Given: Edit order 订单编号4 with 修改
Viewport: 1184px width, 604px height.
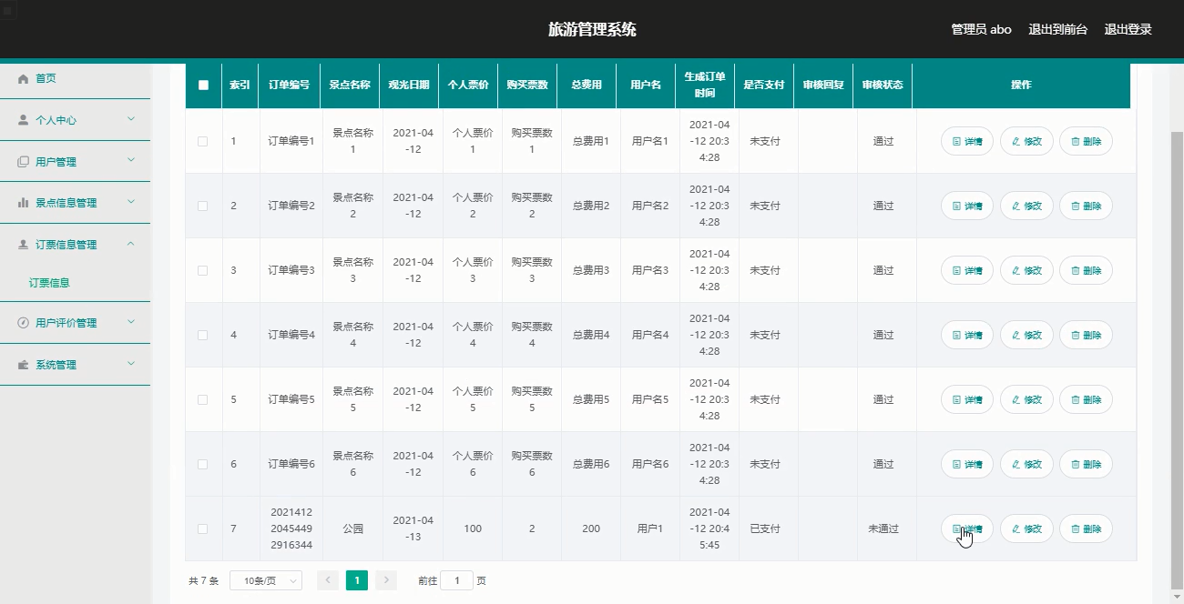Looking at the screenshot, I should (x=1026, y=335).
